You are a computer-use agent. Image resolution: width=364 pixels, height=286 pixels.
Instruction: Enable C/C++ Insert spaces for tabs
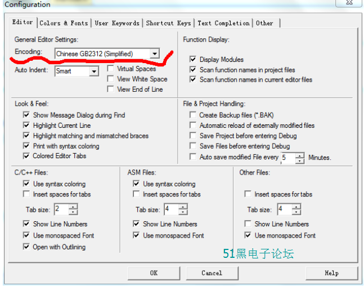(x=26, y=194)
